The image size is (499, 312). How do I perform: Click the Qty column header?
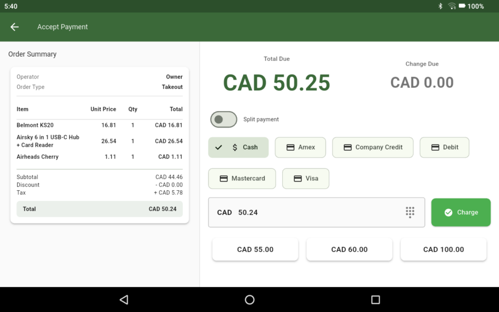click(133, 109)
